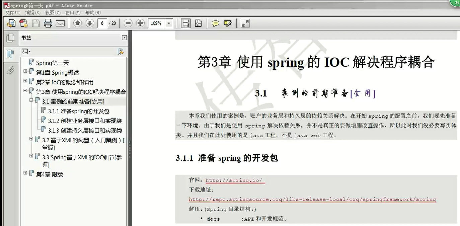
Task: Open the attachments paperclip panel
Action: [10, 70]
